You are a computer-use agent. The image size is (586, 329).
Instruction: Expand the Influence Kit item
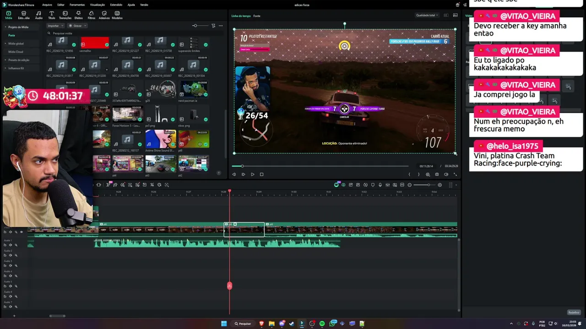point(5,68)
